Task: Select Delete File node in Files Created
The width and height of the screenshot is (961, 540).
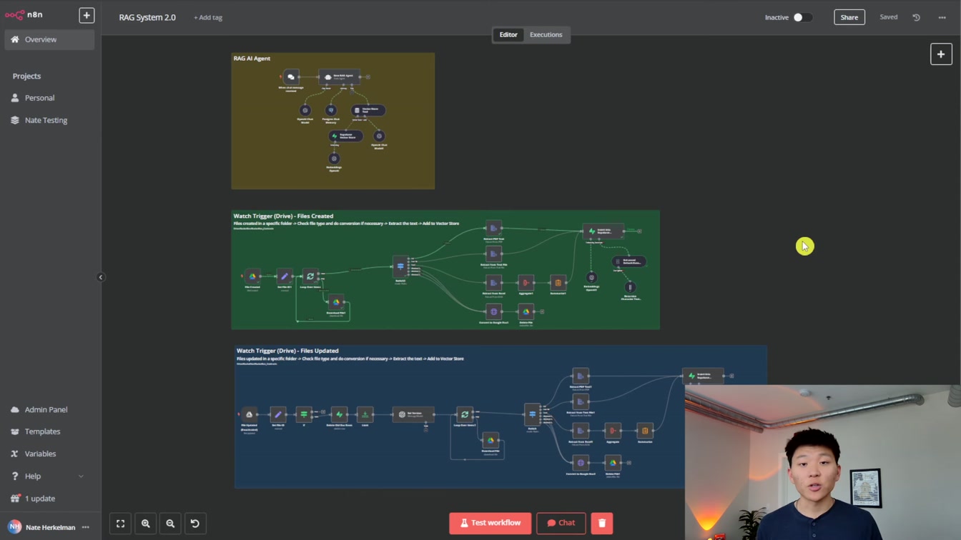Action: (x=526, y=311)
